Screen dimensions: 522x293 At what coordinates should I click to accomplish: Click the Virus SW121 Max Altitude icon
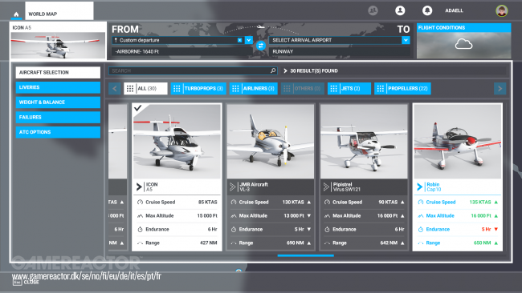click(327, 215)
